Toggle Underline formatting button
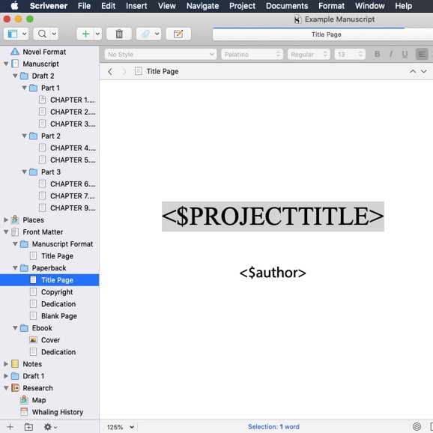 [405, 54]
